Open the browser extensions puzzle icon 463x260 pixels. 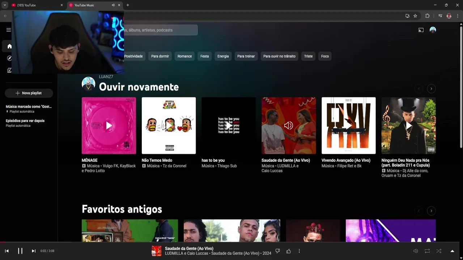pos(427,16)
